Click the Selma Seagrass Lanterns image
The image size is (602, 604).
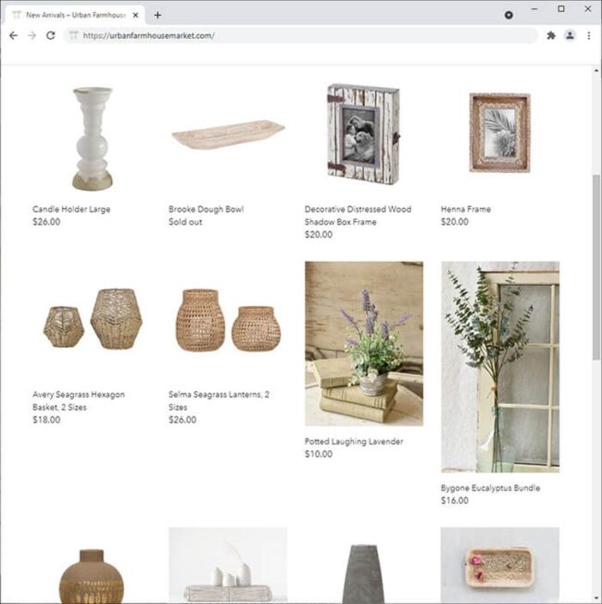point(229,320)
